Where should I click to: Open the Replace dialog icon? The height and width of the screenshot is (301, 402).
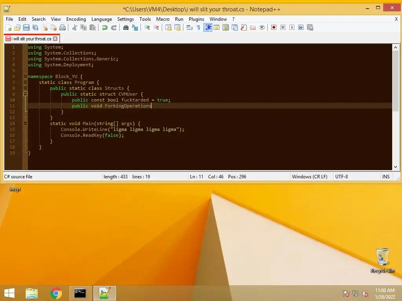135,27
